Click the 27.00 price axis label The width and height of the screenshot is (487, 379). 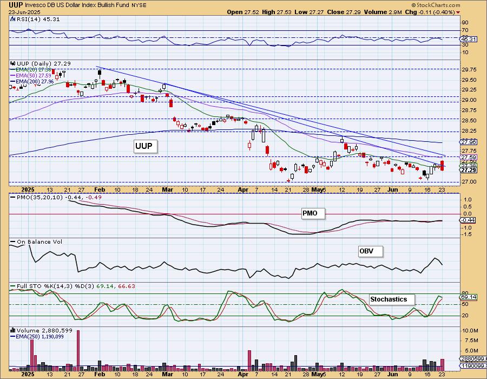pyautogui.click(x=469, y=182)
